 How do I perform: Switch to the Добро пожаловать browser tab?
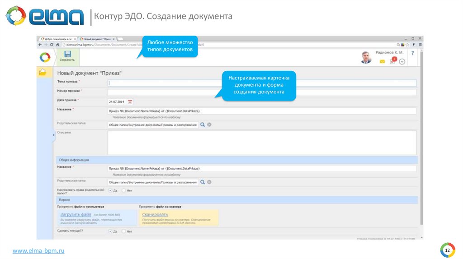pyautogui.click(x=58, y=39)
